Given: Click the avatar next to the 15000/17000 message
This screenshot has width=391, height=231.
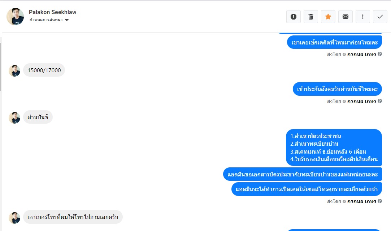Looking at the screenshot, I should [14, 71].
